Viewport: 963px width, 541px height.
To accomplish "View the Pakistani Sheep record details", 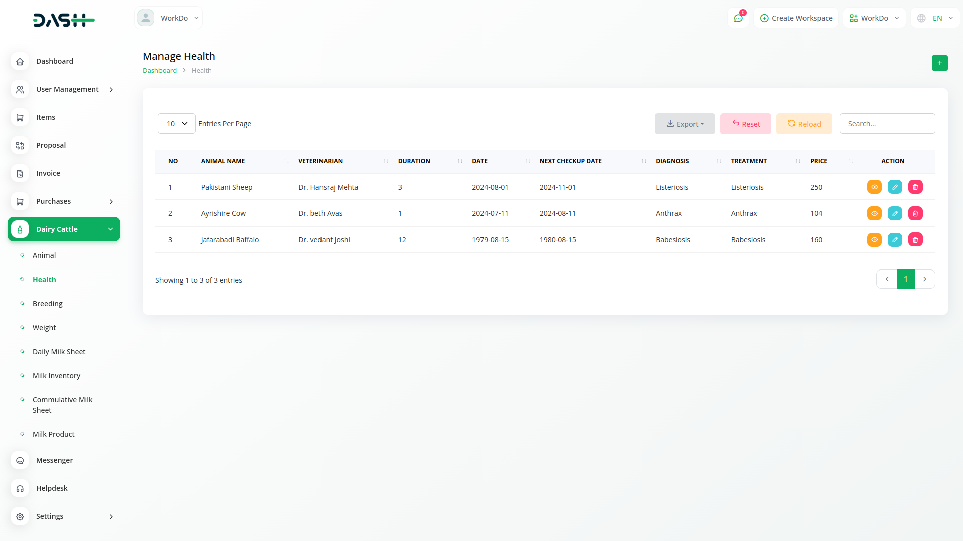I will [874, 187].
